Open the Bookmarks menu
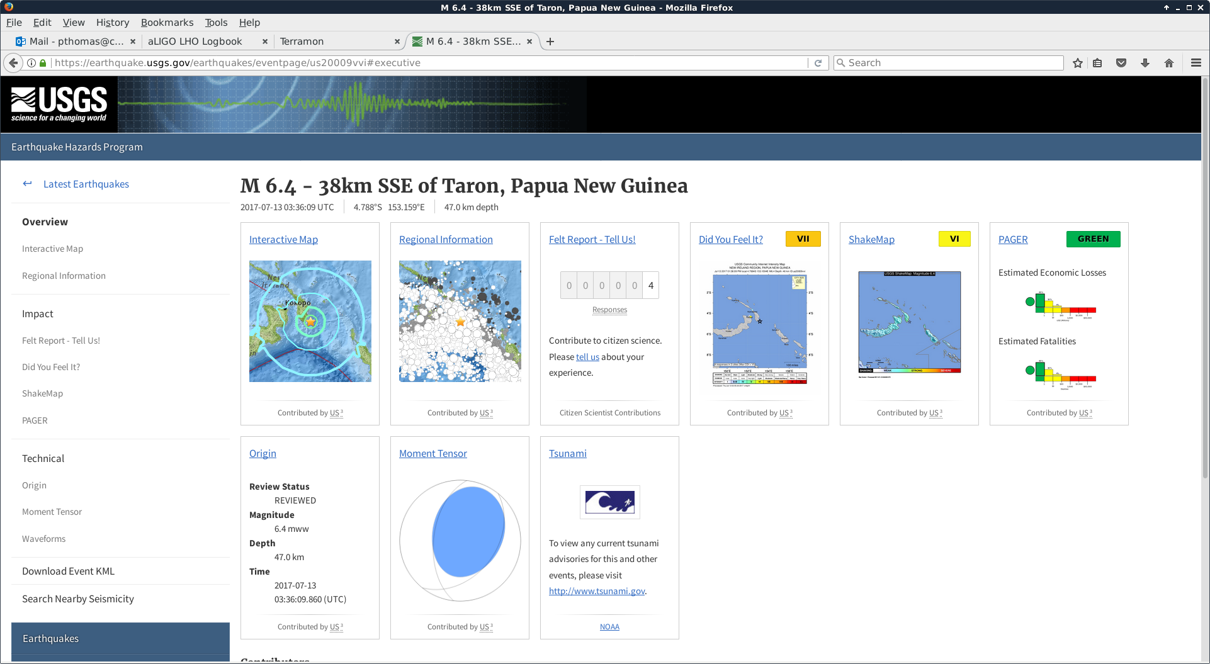This screenshot has height=664, width=1210. coord(167,23)
